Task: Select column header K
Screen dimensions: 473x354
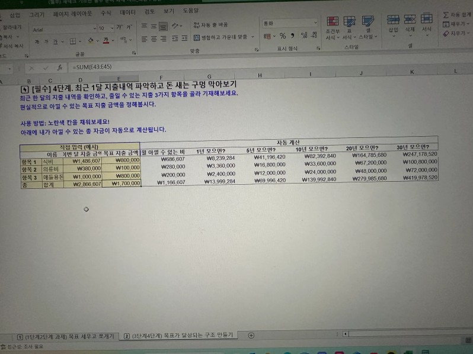Action: (412, 72)
